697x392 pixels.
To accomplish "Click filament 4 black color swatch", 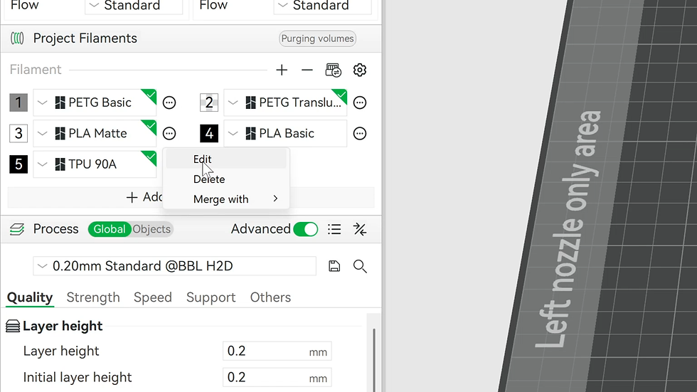I will (209, 133).
